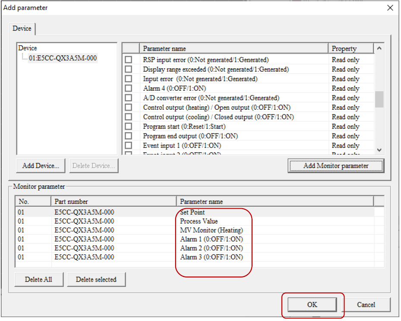This screenshot has width=401, height=321.
Task: Click Read only property of Alarm 4
Action: (345, 88)
